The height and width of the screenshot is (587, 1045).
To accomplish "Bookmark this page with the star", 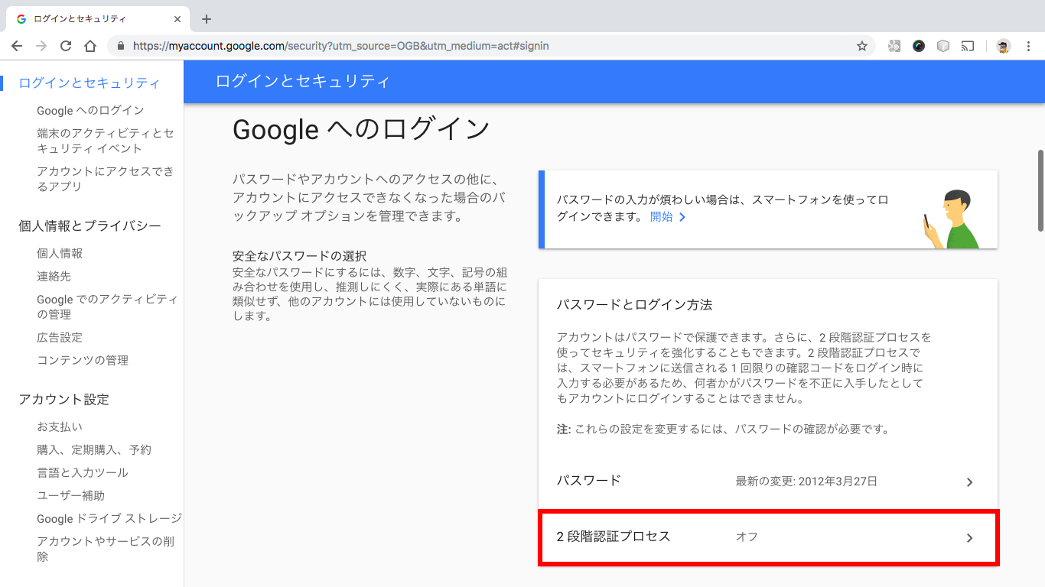I will [862, 46].
